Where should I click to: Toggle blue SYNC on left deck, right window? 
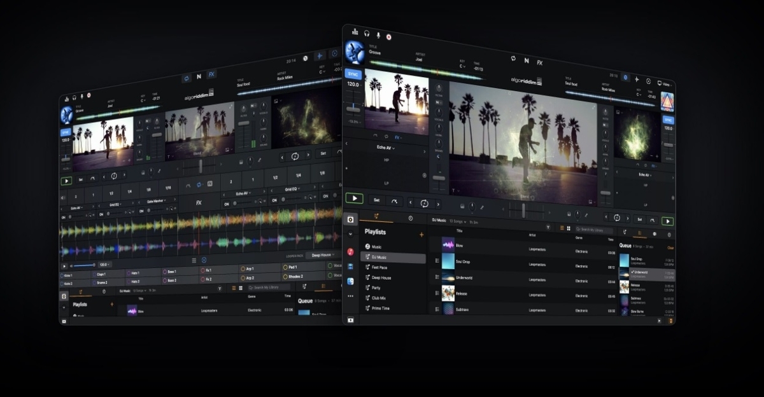353,74
